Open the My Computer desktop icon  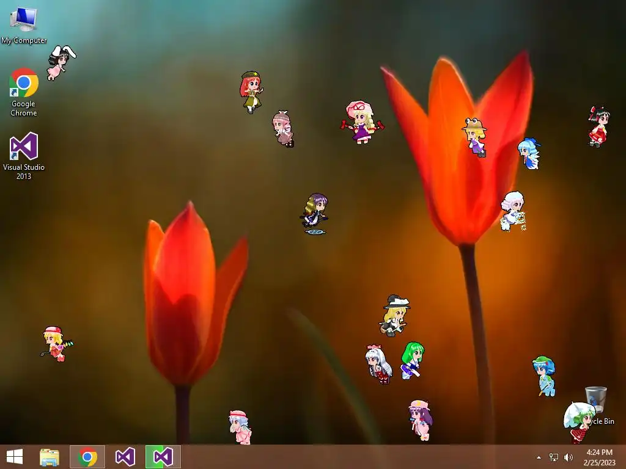[x=24, y=24]
